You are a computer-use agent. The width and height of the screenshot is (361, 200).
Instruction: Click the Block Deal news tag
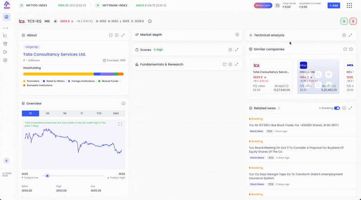tap(256, 131)
